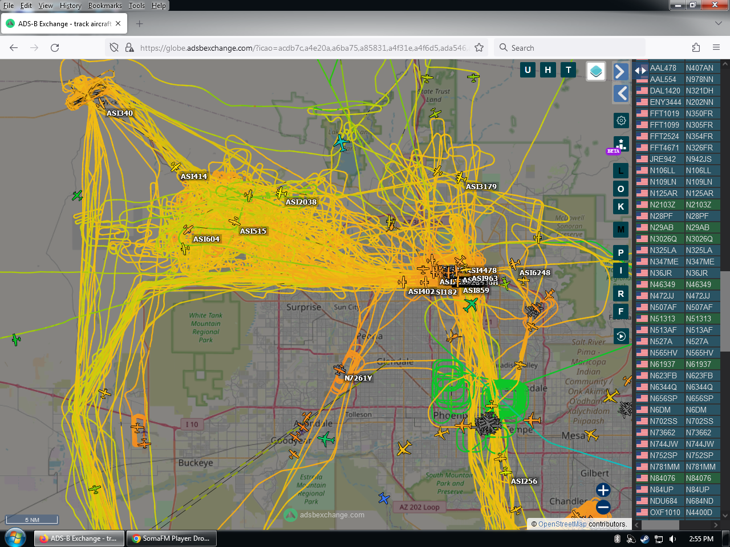View site security via padlock icon
Viewport: 730px width, 547px height.
(x=129, y=48)
